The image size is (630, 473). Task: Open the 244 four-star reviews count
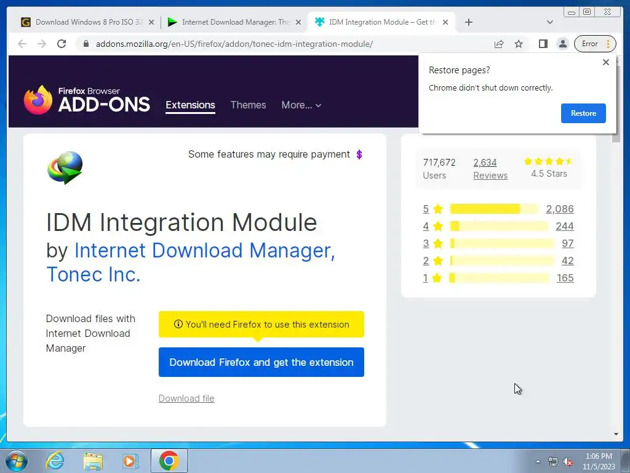click(565, 227)
